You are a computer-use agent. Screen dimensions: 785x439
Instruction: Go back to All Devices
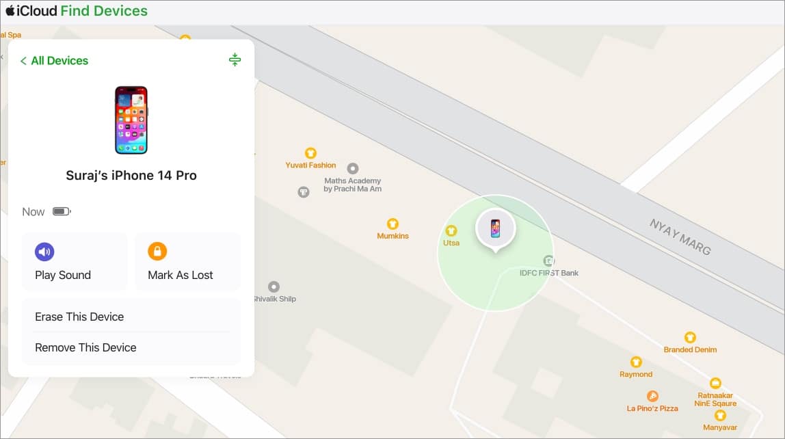pos(54,61)
